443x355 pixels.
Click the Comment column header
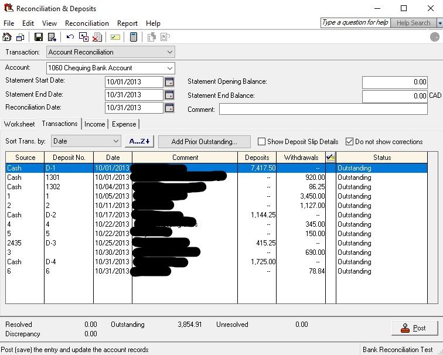185,158
